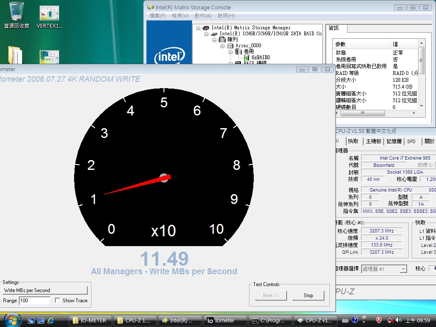The image size is (436, 327).
Task: Collapse the ICH8R/ICH9R/ICH10R SATA RAID node
Action: pyautogui.click(x=207, y=34)
